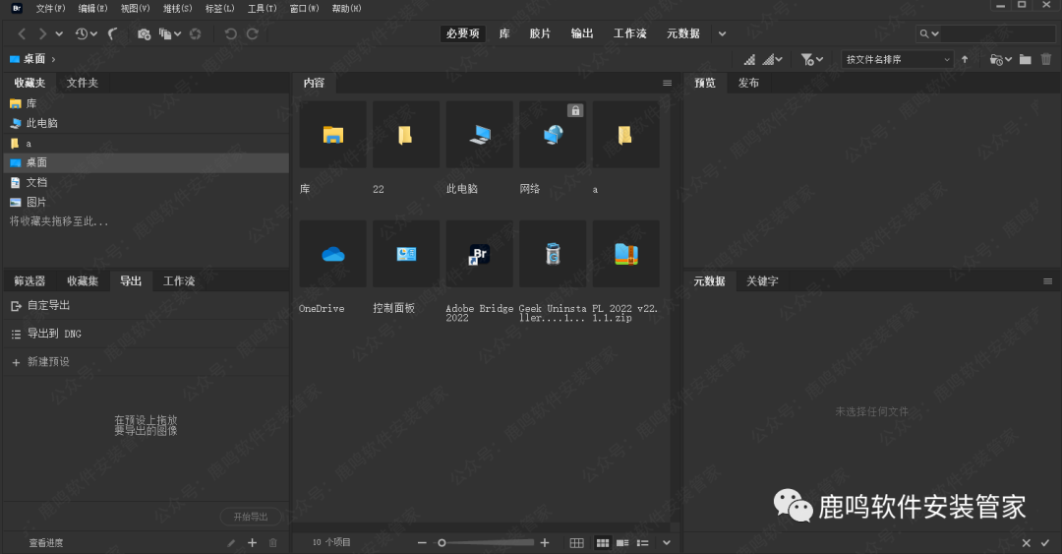Open the search options magnifier dropdown

pos(928,33)
